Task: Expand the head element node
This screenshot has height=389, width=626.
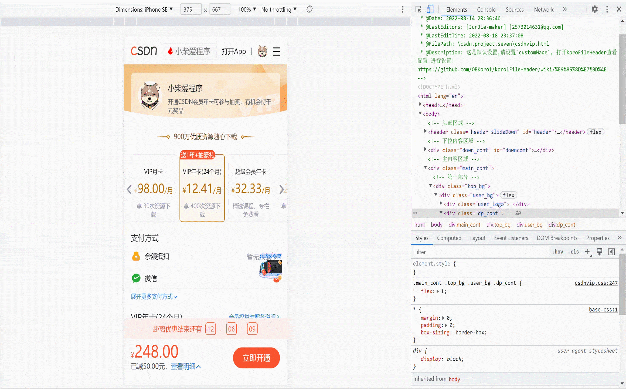Action: [x=420, y=104]
